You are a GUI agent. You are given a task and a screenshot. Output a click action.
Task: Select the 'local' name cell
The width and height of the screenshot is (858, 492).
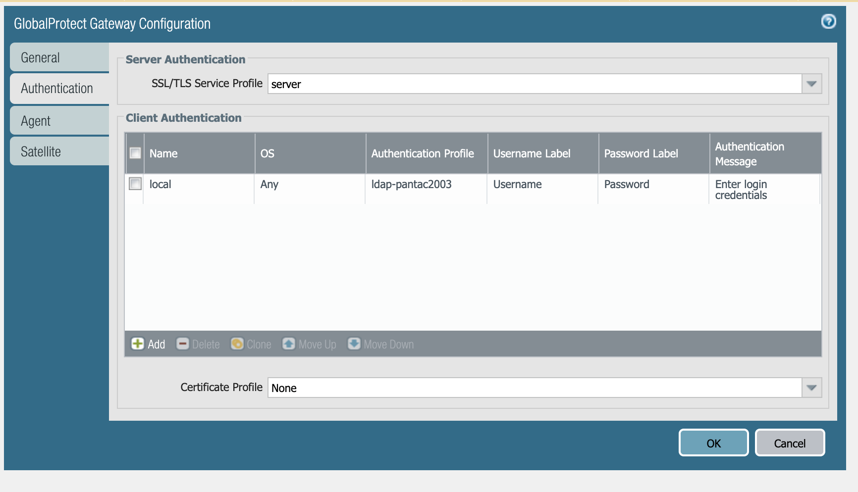tap(199, 189)
